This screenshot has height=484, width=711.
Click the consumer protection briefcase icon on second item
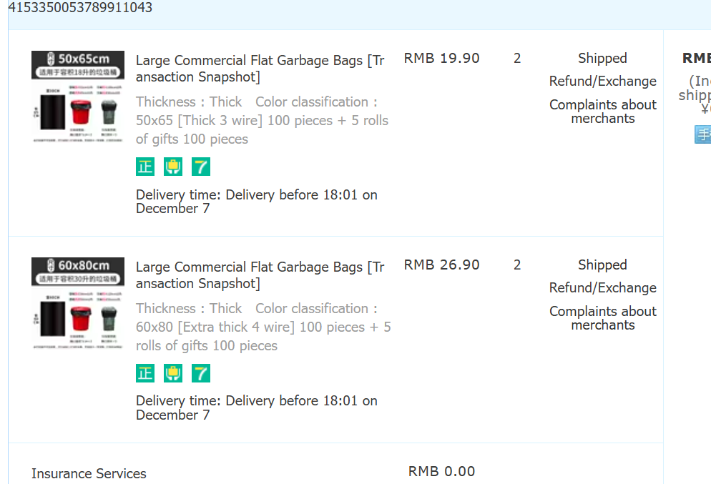[172, 372]
